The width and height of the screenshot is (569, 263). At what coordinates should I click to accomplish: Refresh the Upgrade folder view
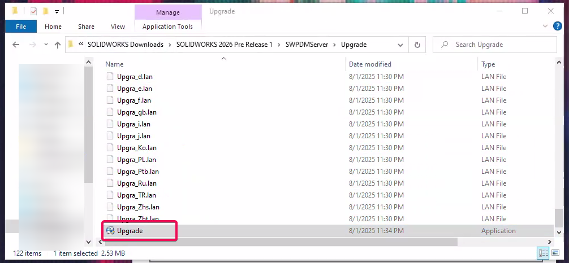click(x=417, y=45)
